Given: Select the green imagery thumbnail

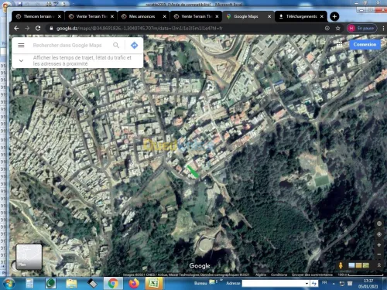Looking at the screenshot, I should click(366, 265).
